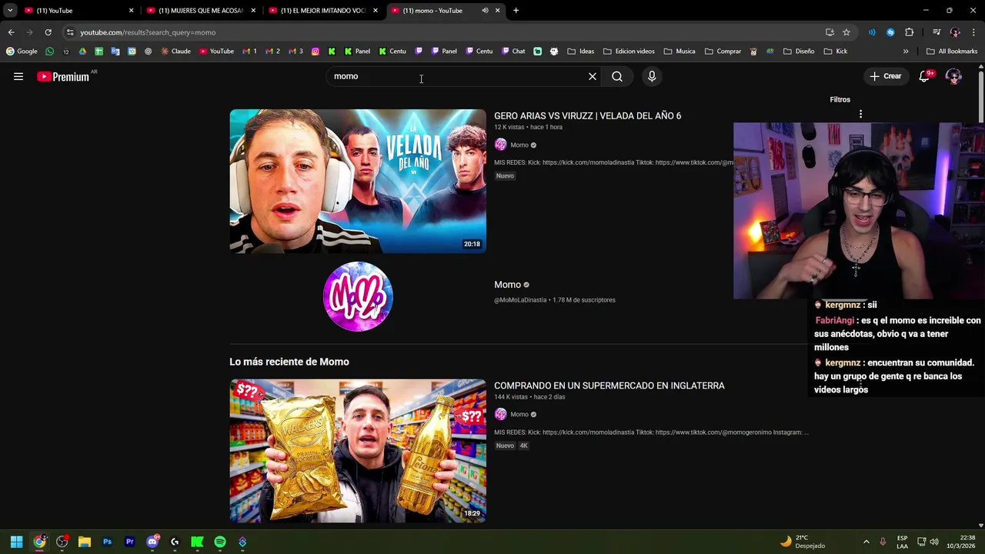Open Windows Start menu
This screenshot has height=554, width=985.
(x=16, y=542)
